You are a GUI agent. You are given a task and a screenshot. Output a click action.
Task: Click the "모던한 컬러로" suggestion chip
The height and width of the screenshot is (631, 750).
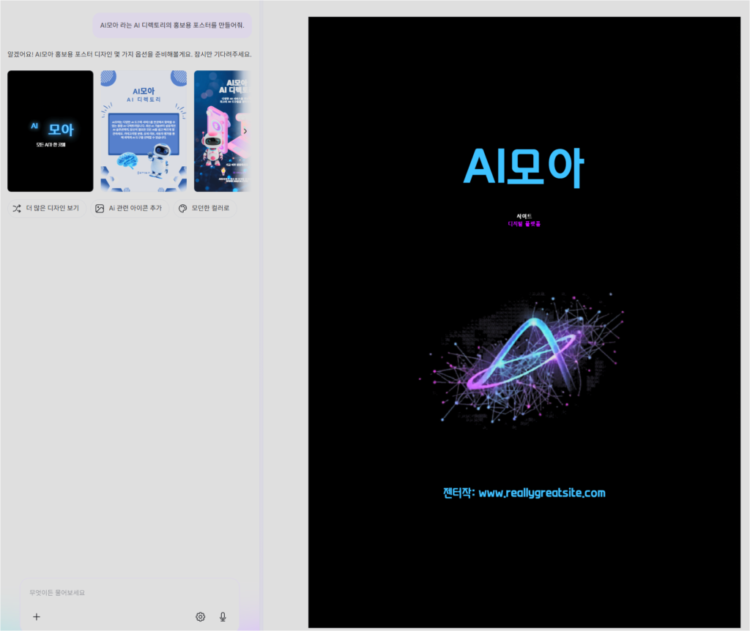pos(204,208)
